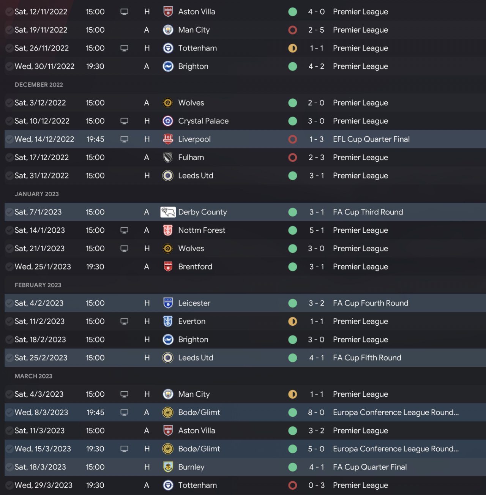Click the yellow draw indicator for Everton match
The height and width of the screenshot is (495, 486).
(292, 322)
